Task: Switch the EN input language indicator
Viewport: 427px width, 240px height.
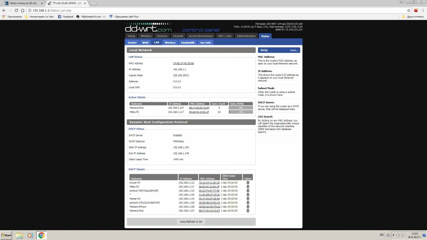Action: pyautogui.click(x=381, y=235)
